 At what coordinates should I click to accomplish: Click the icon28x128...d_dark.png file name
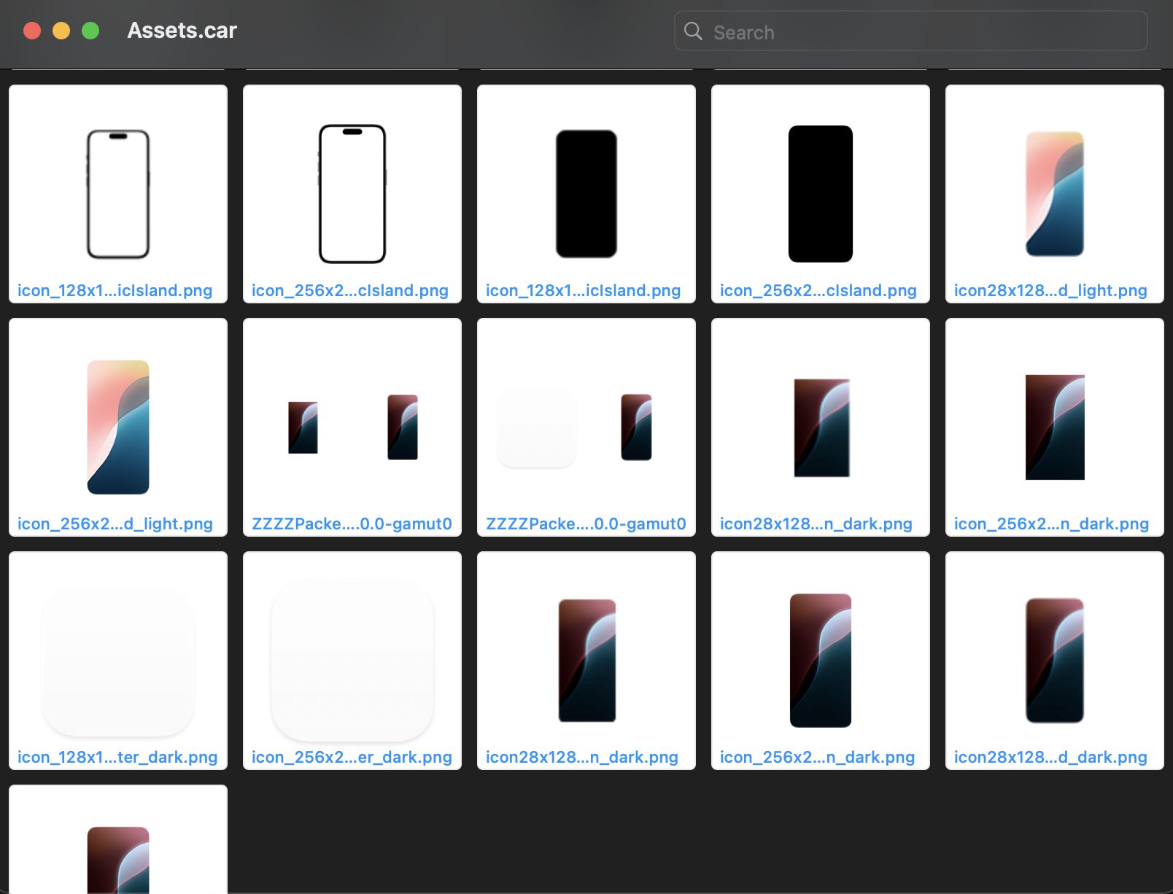coord(1050,757)
